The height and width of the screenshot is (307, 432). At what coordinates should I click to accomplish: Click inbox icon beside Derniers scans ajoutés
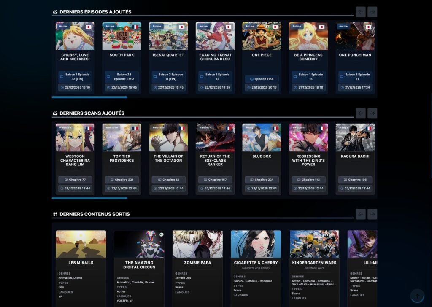tap(55, 113)
